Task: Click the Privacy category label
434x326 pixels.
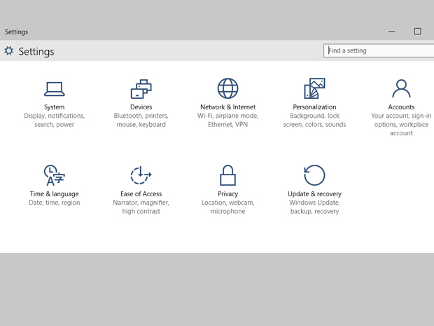Action: [x=227, y=193]
